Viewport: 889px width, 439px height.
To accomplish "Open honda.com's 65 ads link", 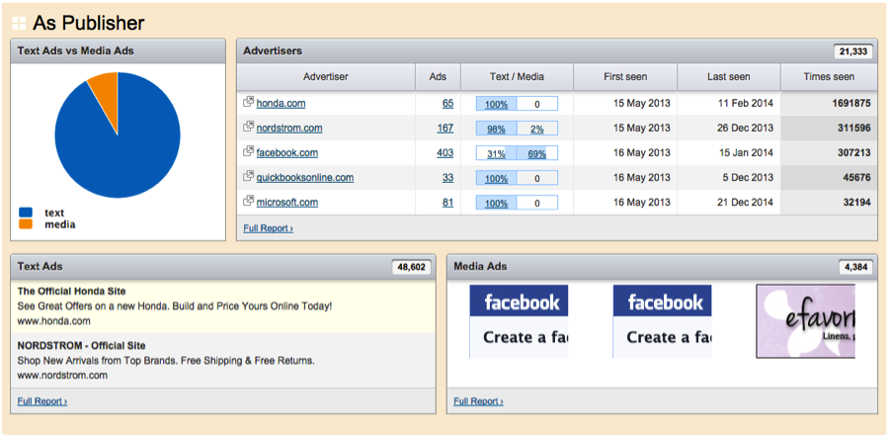I will click(x=447, y=103).
